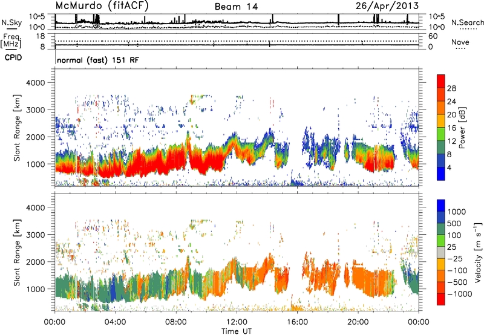Select the "Freq. [MHz]" axis label
Image resolution: width=484 pixels, height=335 pixels.
11,41
